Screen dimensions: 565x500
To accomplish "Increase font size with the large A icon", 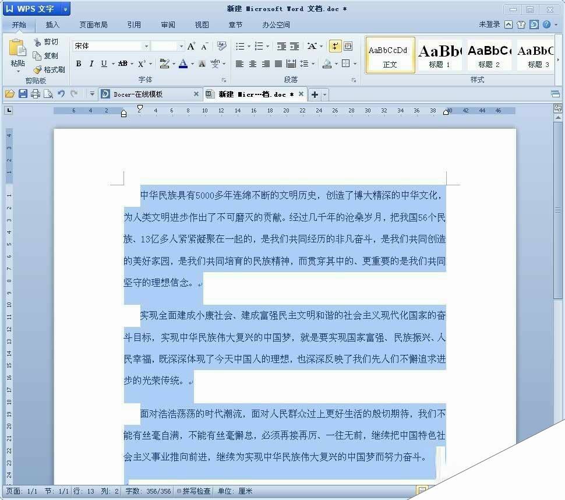I will click(x=191, y=46).
